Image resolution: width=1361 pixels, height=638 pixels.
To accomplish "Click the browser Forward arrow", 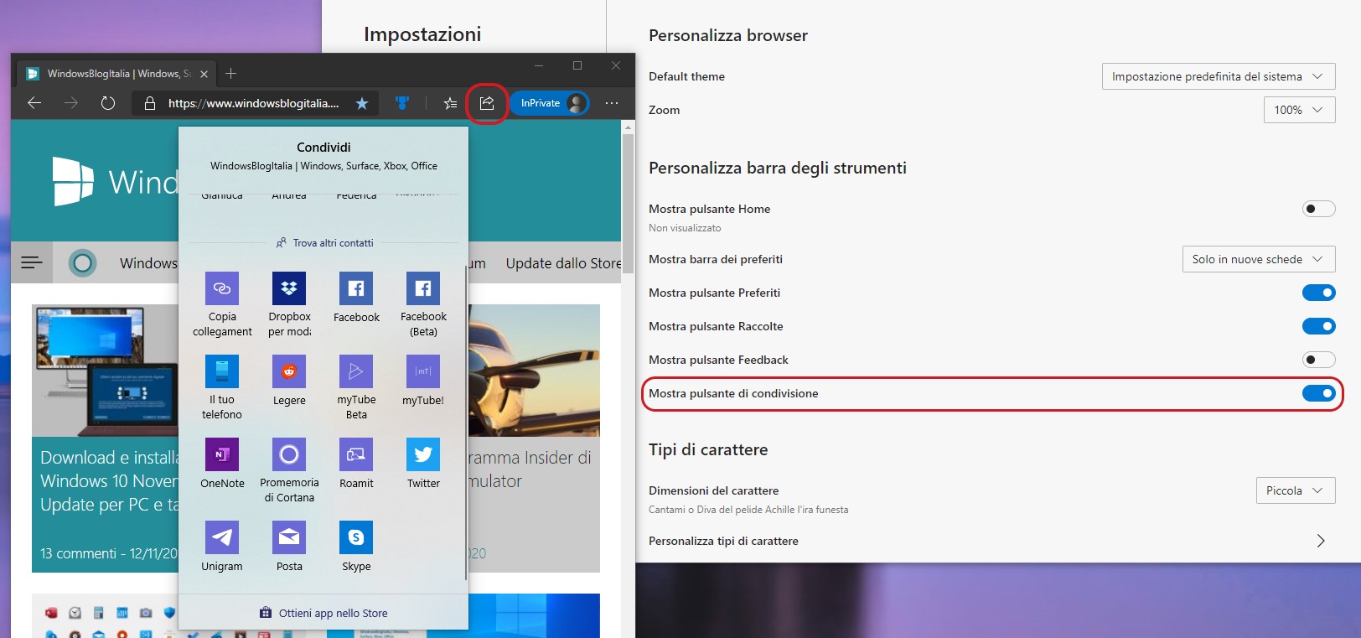I will point(71,103).
